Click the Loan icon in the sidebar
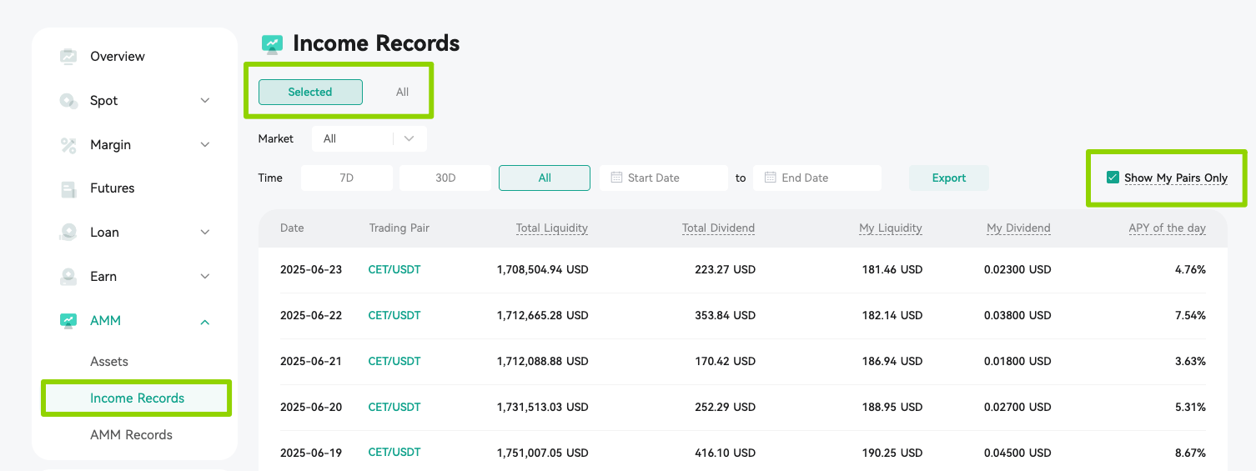The image size is (1256, 471). pos(68,233)
